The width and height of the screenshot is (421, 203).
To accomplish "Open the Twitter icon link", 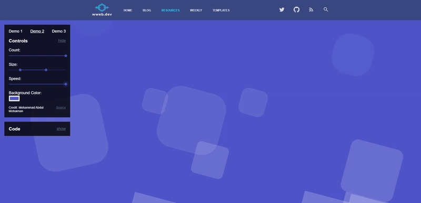I will (282, 9).
